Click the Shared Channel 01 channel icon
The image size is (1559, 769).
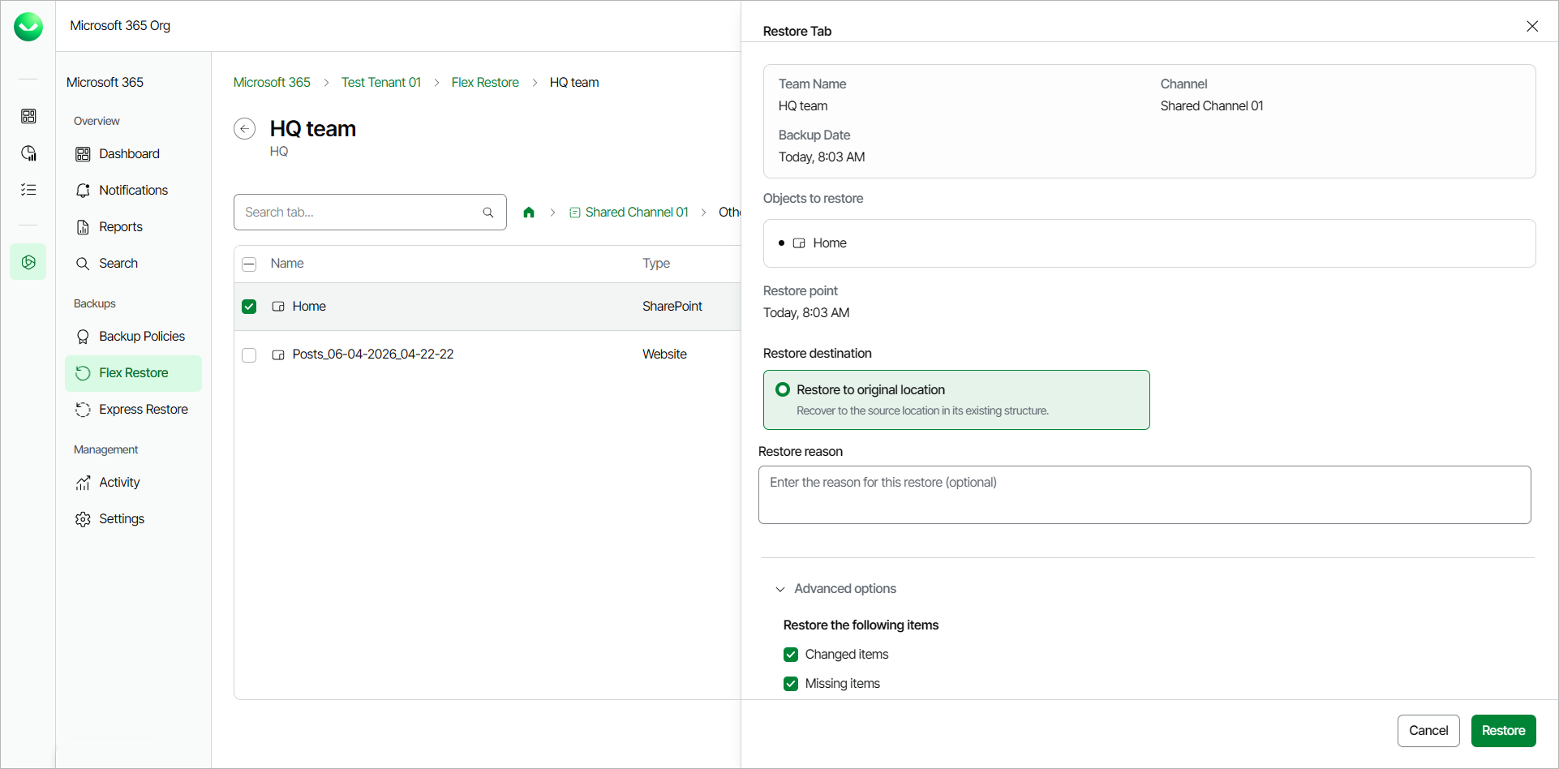click(575, 213)
